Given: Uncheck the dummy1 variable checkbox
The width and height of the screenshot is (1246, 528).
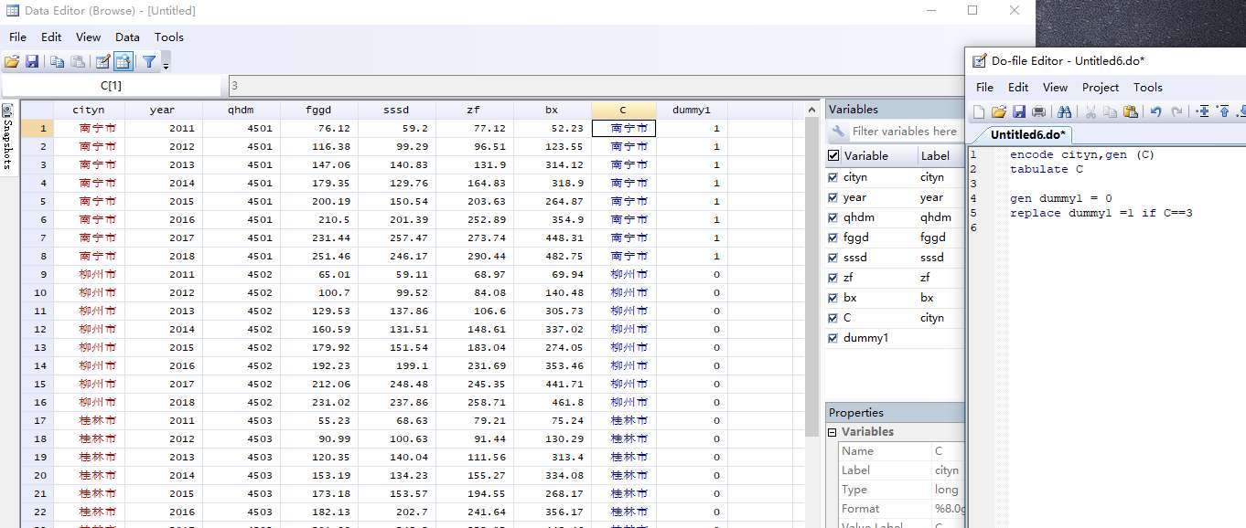Looking at the screenshot, I should [x=832, y=338].
